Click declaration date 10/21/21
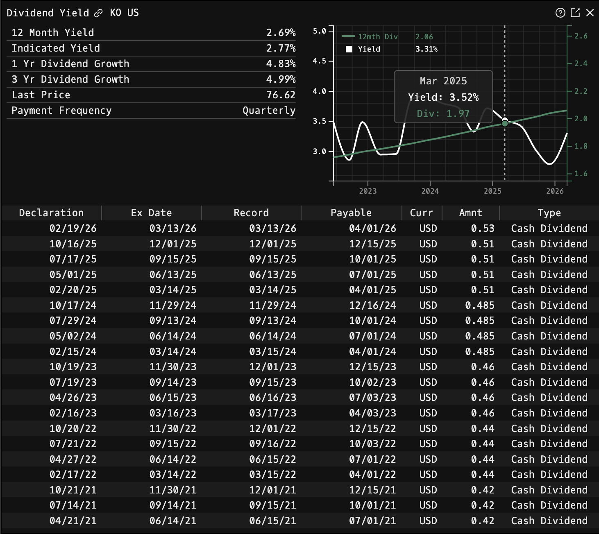The image size is (599, 534). click(x=73, y=490)
